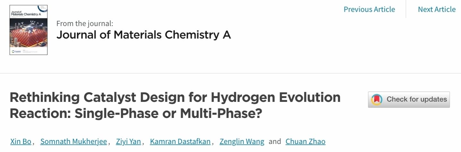Open the Journal of Materials Chemistry A page
The height and width of the screenshot is (152, 461).
[x=144, y=35]
